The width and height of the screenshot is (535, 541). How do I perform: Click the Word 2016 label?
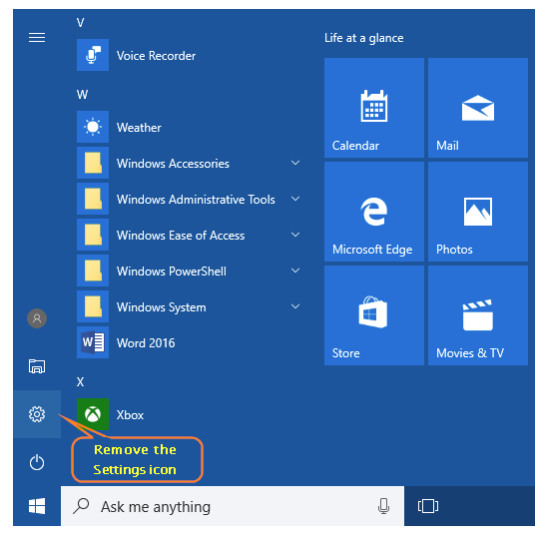click(146, 343)
